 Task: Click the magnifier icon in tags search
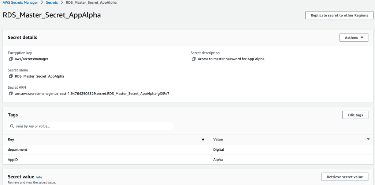click(12, 126)
